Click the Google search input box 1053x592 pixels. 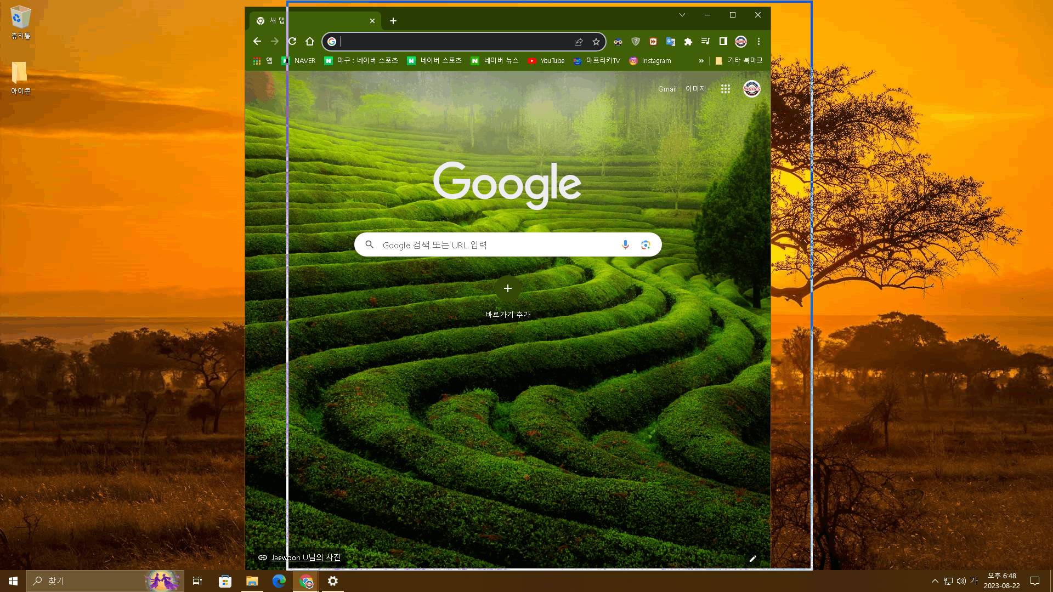[494, 245]
